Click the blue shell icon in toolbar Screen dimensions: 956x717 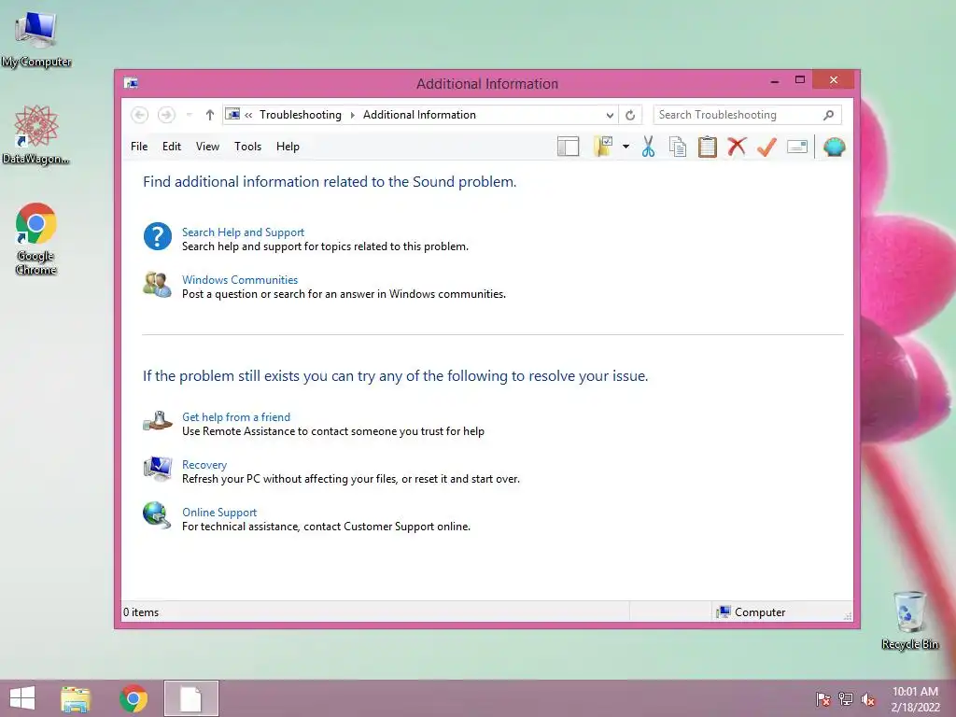[x=834, y=147]
